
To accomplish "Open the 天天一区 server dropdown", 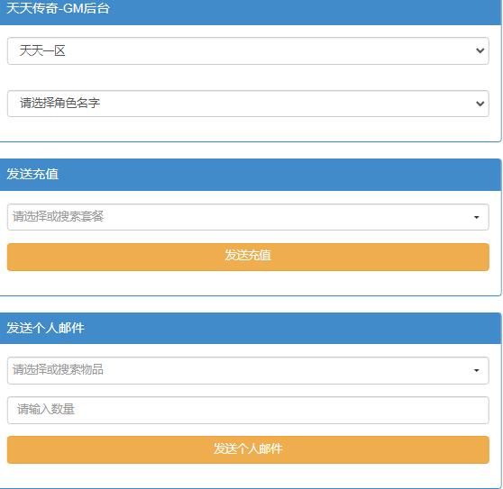I will (248, 50).
